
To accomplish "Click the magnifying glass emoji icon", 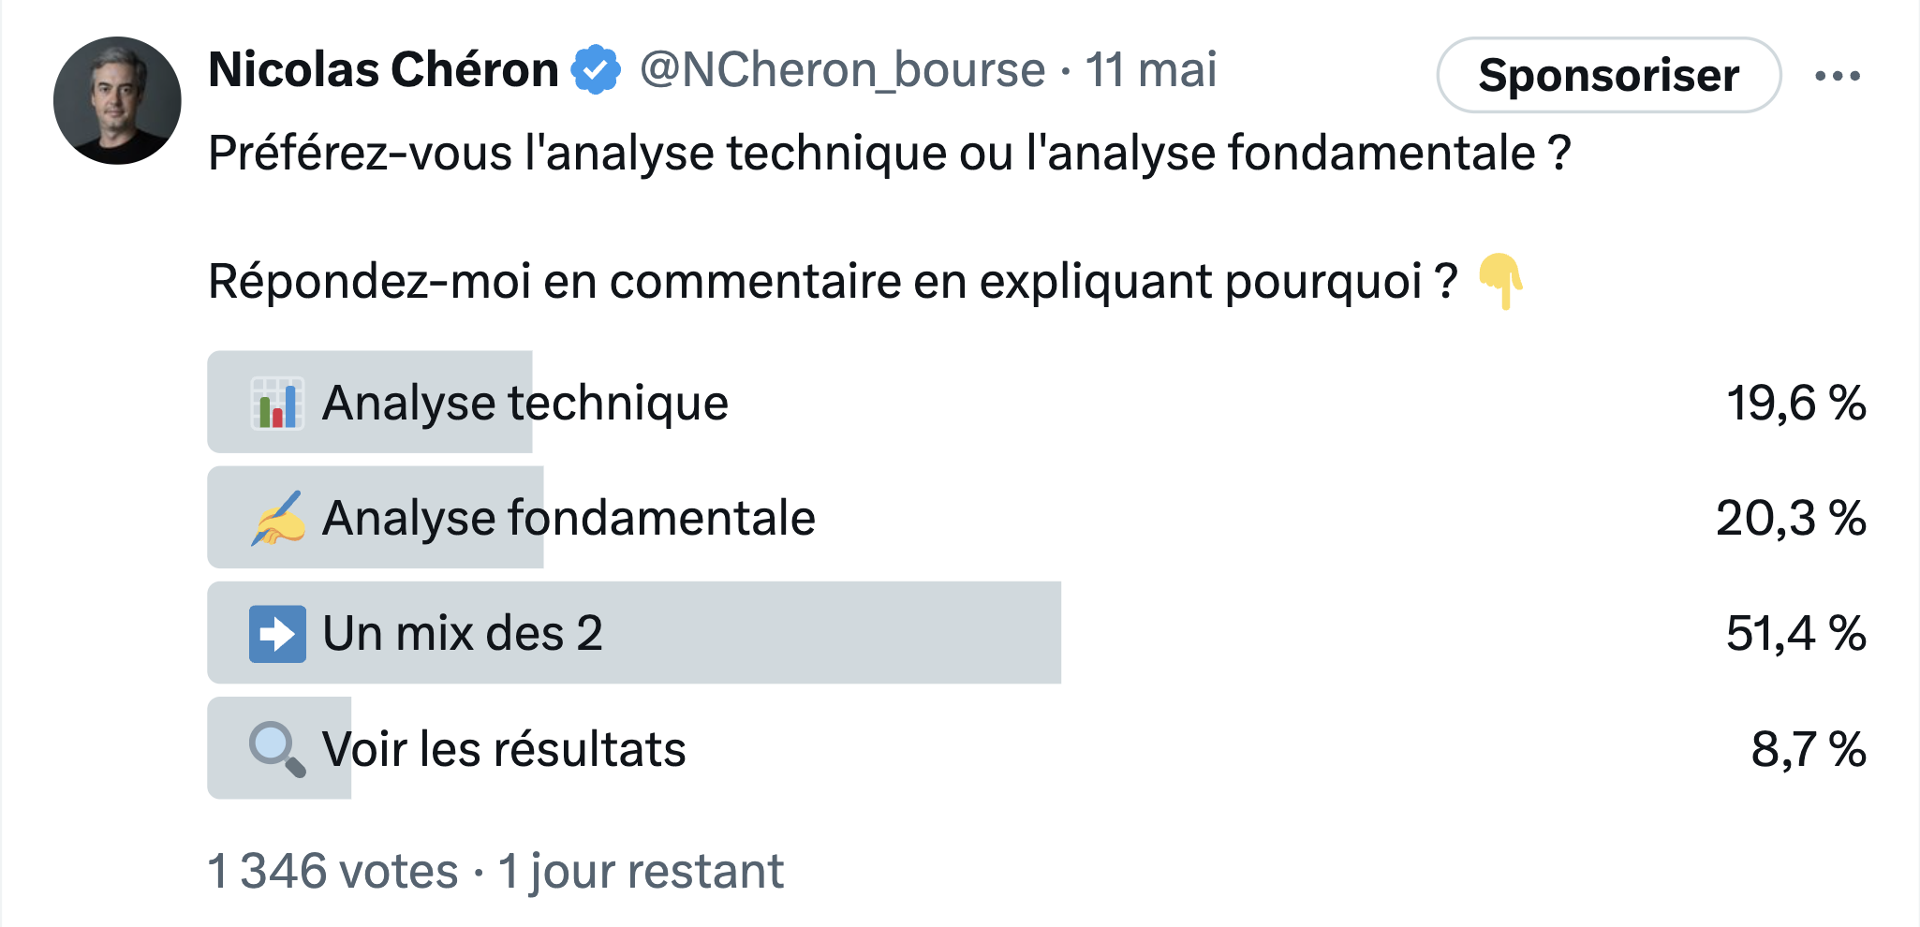I will pyautogui.click(x=277, y=749).
